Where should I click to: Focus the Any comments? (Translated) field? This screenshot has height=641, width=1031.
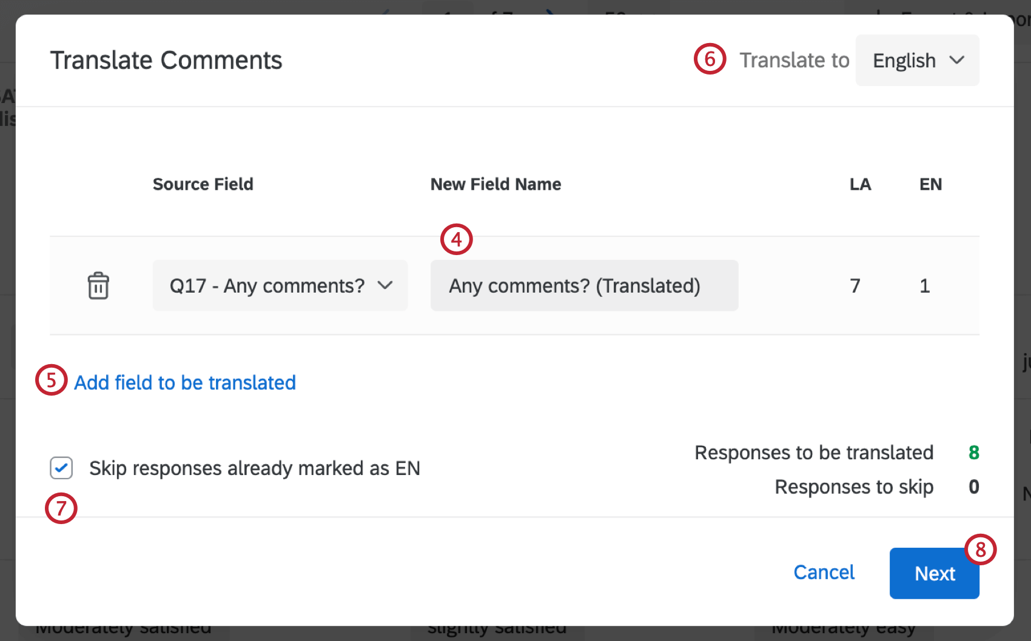point(583,285)
